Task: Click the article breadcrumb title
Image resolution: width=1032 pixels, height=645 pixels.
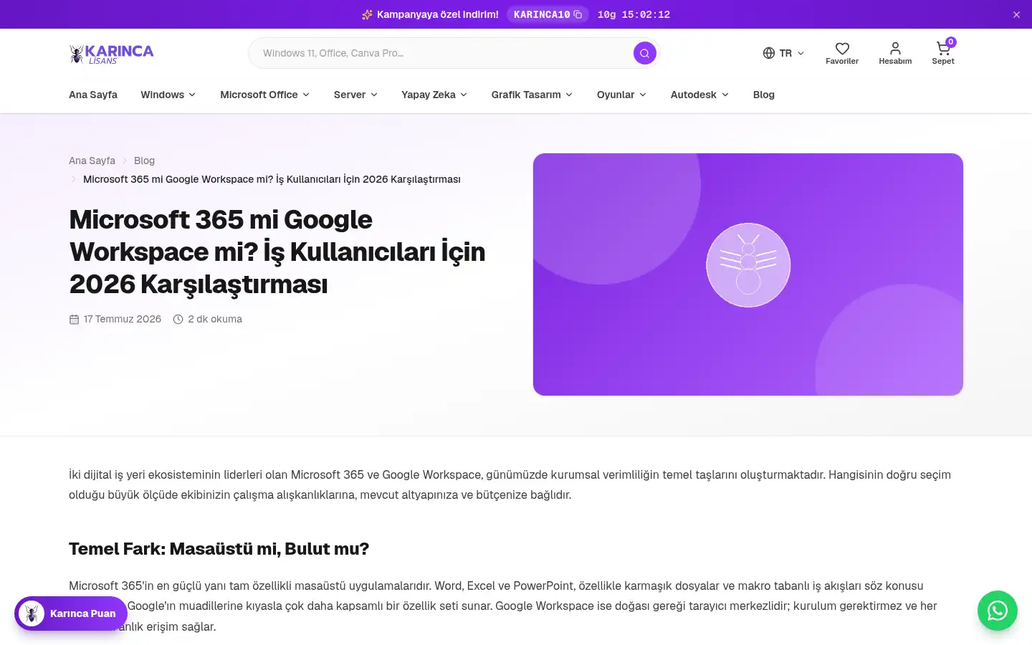Action: click(272, 179)
